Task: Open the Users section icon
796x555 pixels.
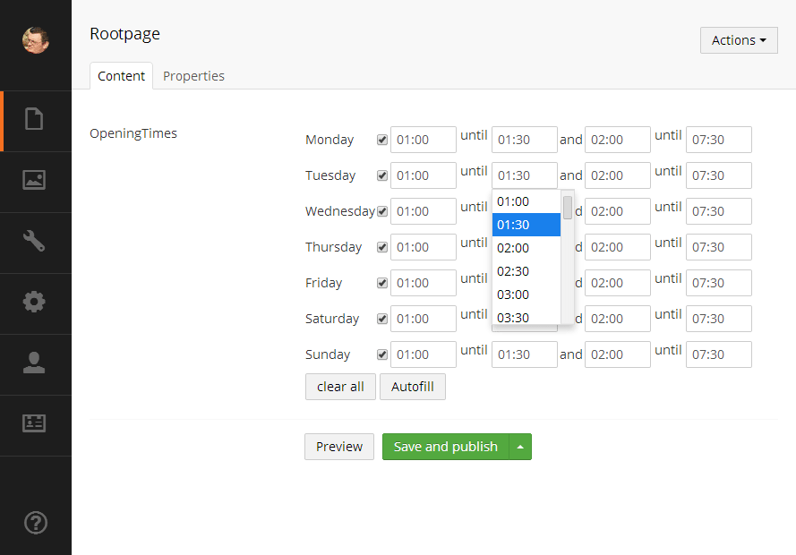Action: (34, 363)
